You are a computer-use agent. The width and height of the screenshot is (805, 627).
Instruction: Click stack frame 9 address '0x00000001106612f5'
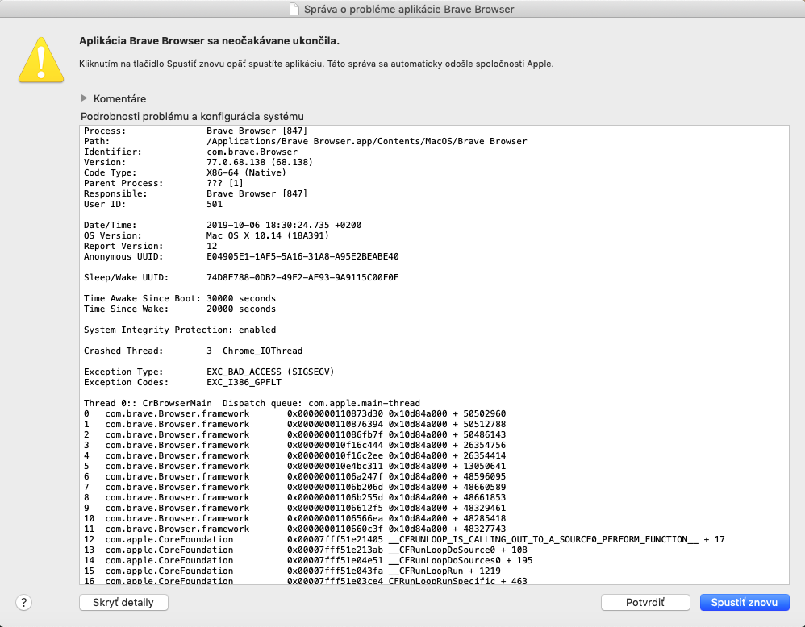point(335,508)
